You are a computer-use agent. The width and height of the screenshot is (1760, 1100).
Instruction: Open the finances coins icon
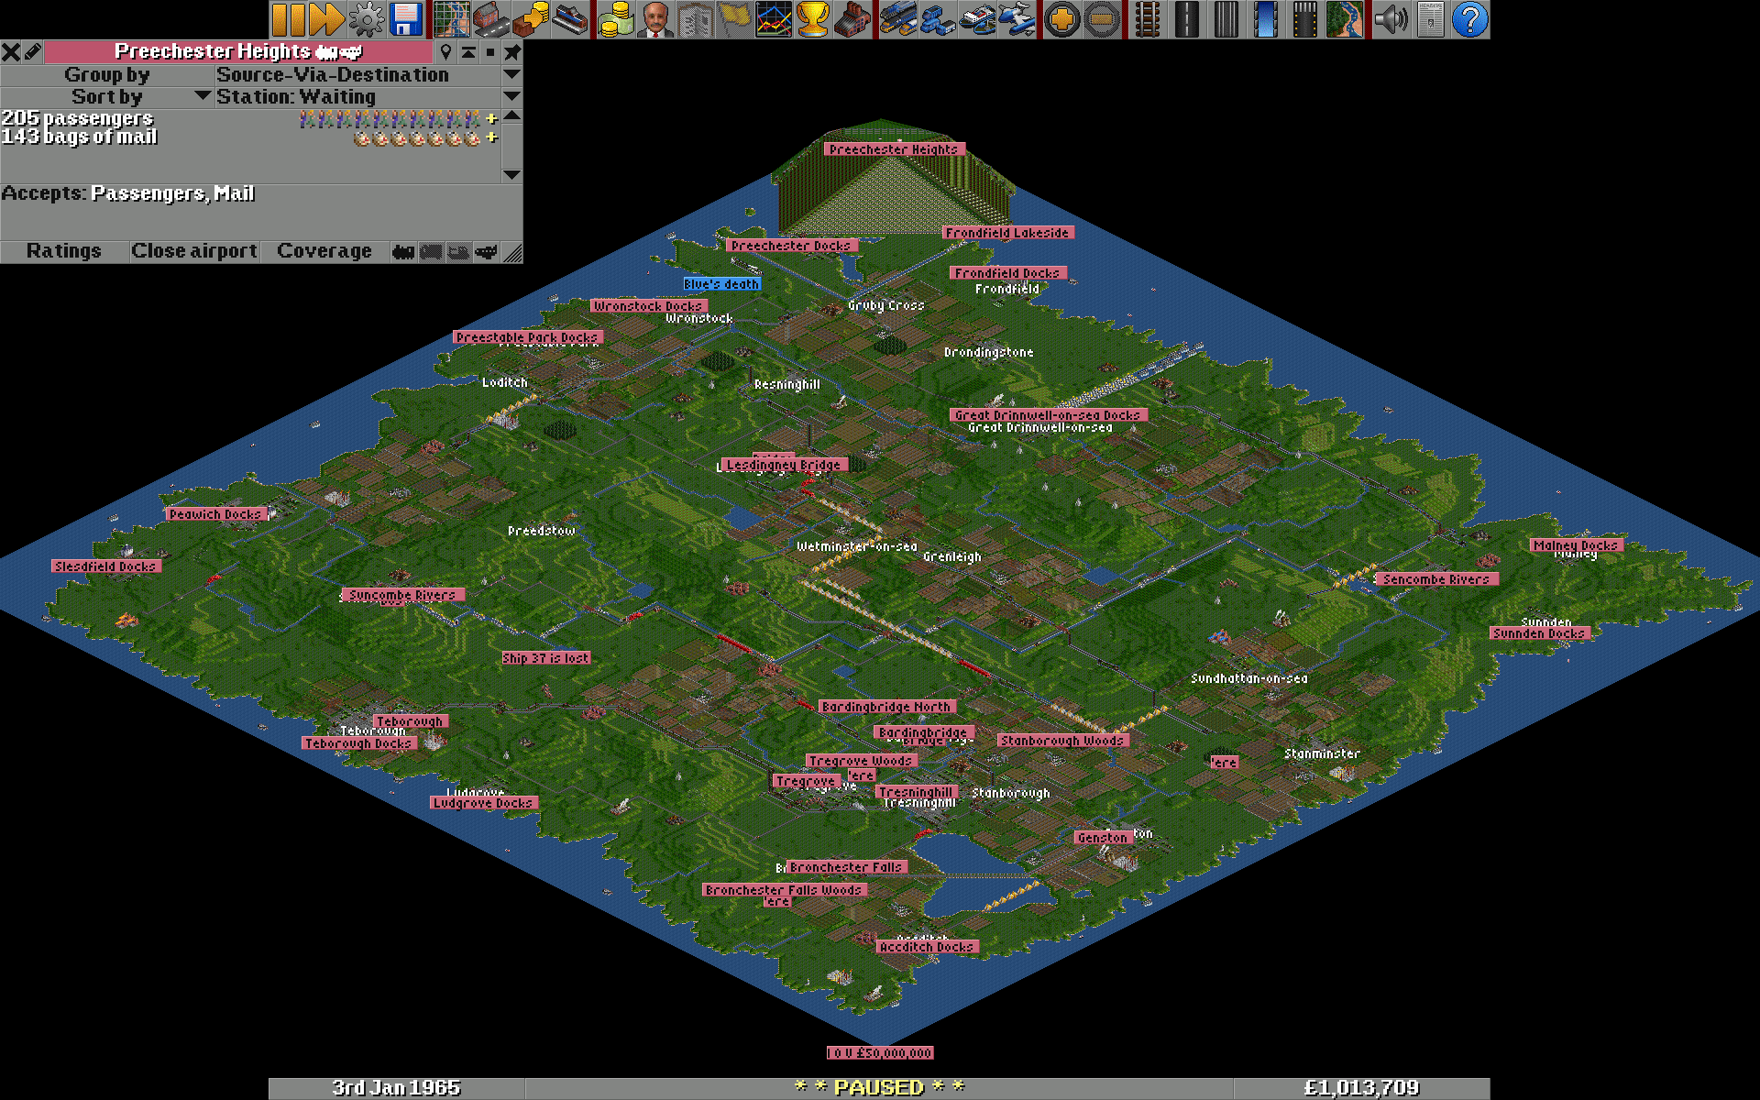[x=616, y=19]
